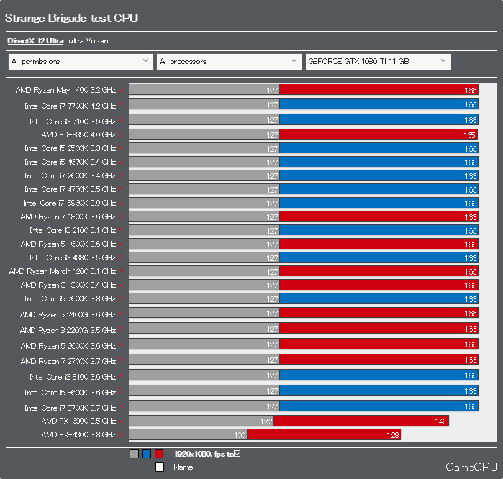Click the AMD FX-4300 red 128 bar
The height and width of the screenshot is (479, 503).
click(324, 435)
